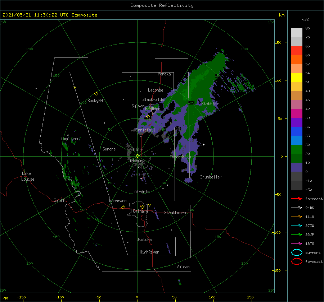Click the Composite_Reflectivity title
The height and width of the screenshot is (302, 324).
[162, 5]
